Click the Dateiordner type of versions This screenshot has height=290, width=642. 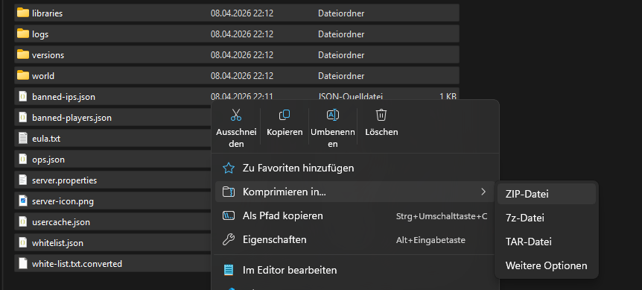341,55
